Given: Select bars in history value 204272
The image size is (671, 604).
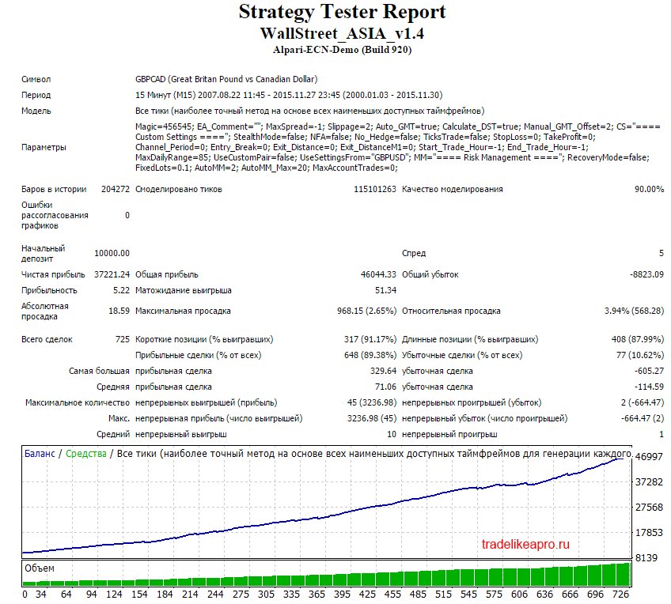Looking at the screenshot, I should tap(115, 189).
